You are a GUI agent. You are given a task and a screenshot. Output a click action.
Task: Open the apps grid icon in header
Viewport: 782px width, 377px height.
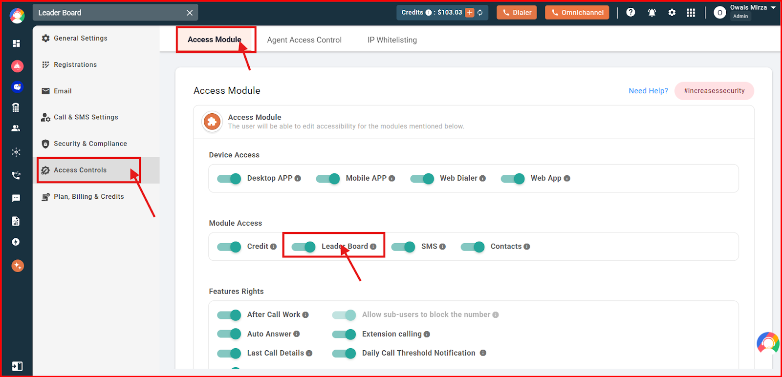[x=691, y=13]
